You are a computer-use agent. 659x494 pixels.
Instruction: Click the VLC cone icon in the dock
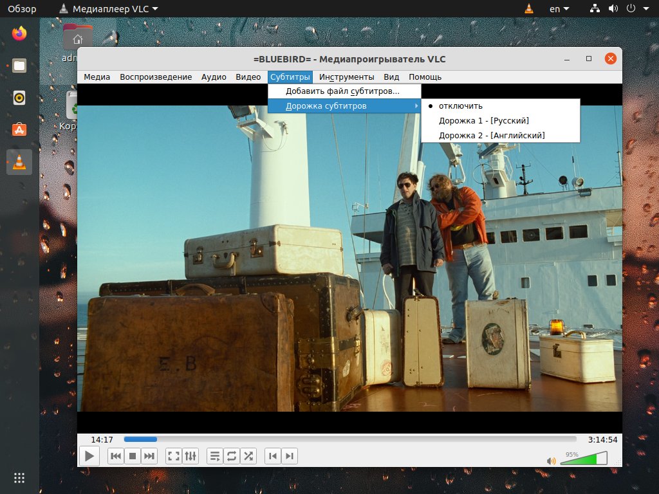point(19,162)
